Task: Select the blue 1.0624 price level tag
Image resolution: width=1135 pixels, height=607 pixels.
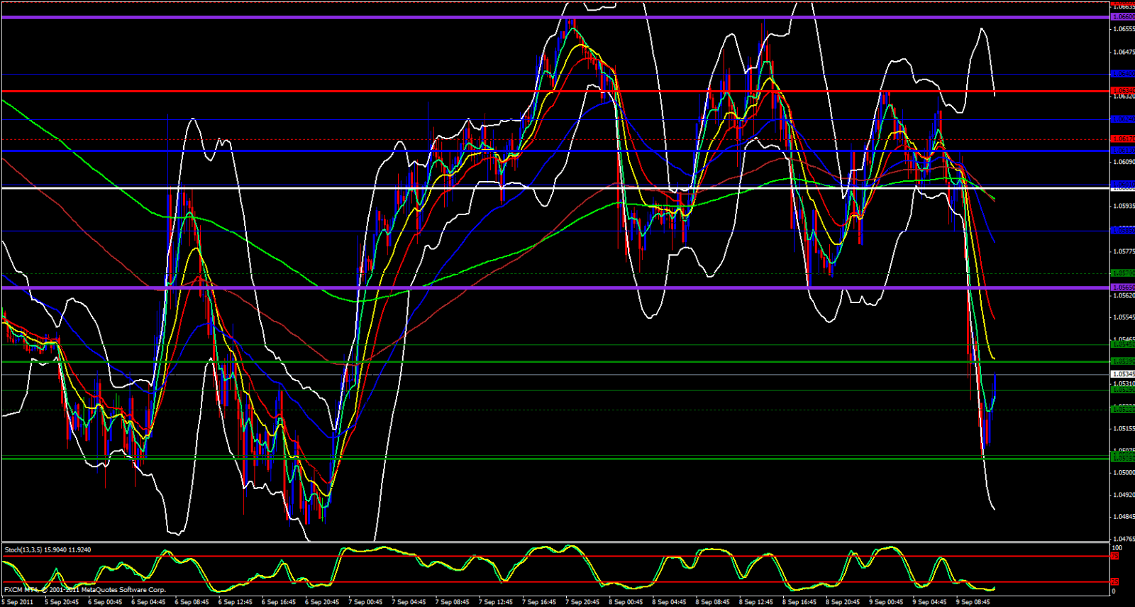Action: coord(1122,119)
